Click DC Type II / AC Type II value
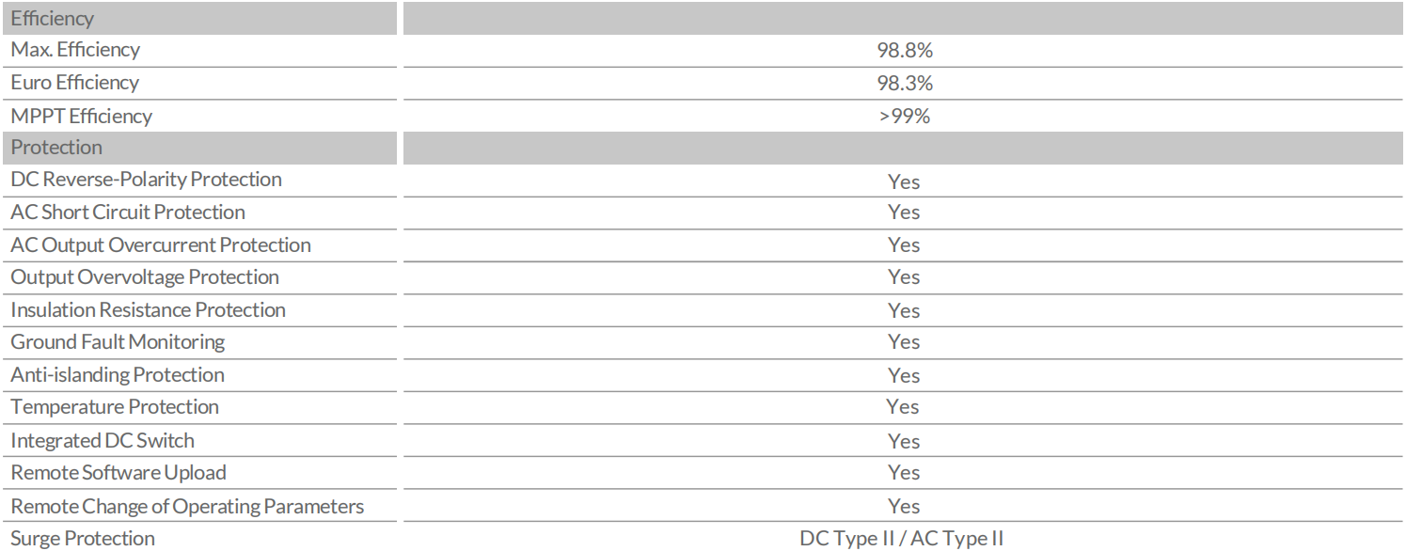 pos(902,539)
